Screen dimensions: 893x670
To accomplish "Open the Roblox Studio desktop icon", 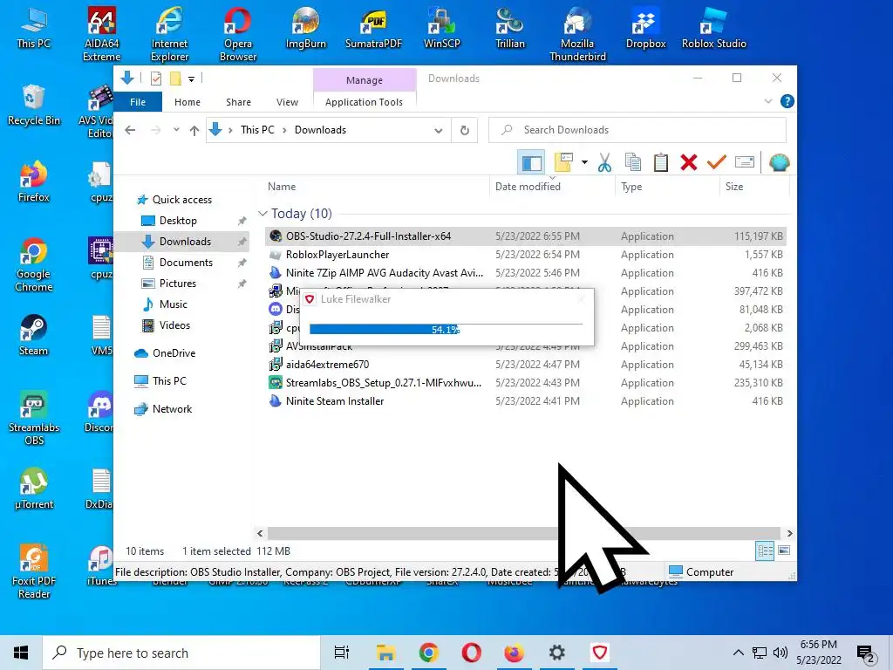I will 713,29.
